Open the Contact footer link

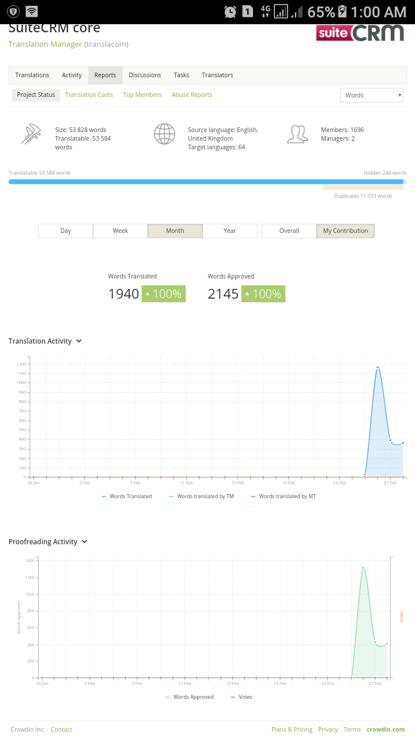[x=61, y=729]
